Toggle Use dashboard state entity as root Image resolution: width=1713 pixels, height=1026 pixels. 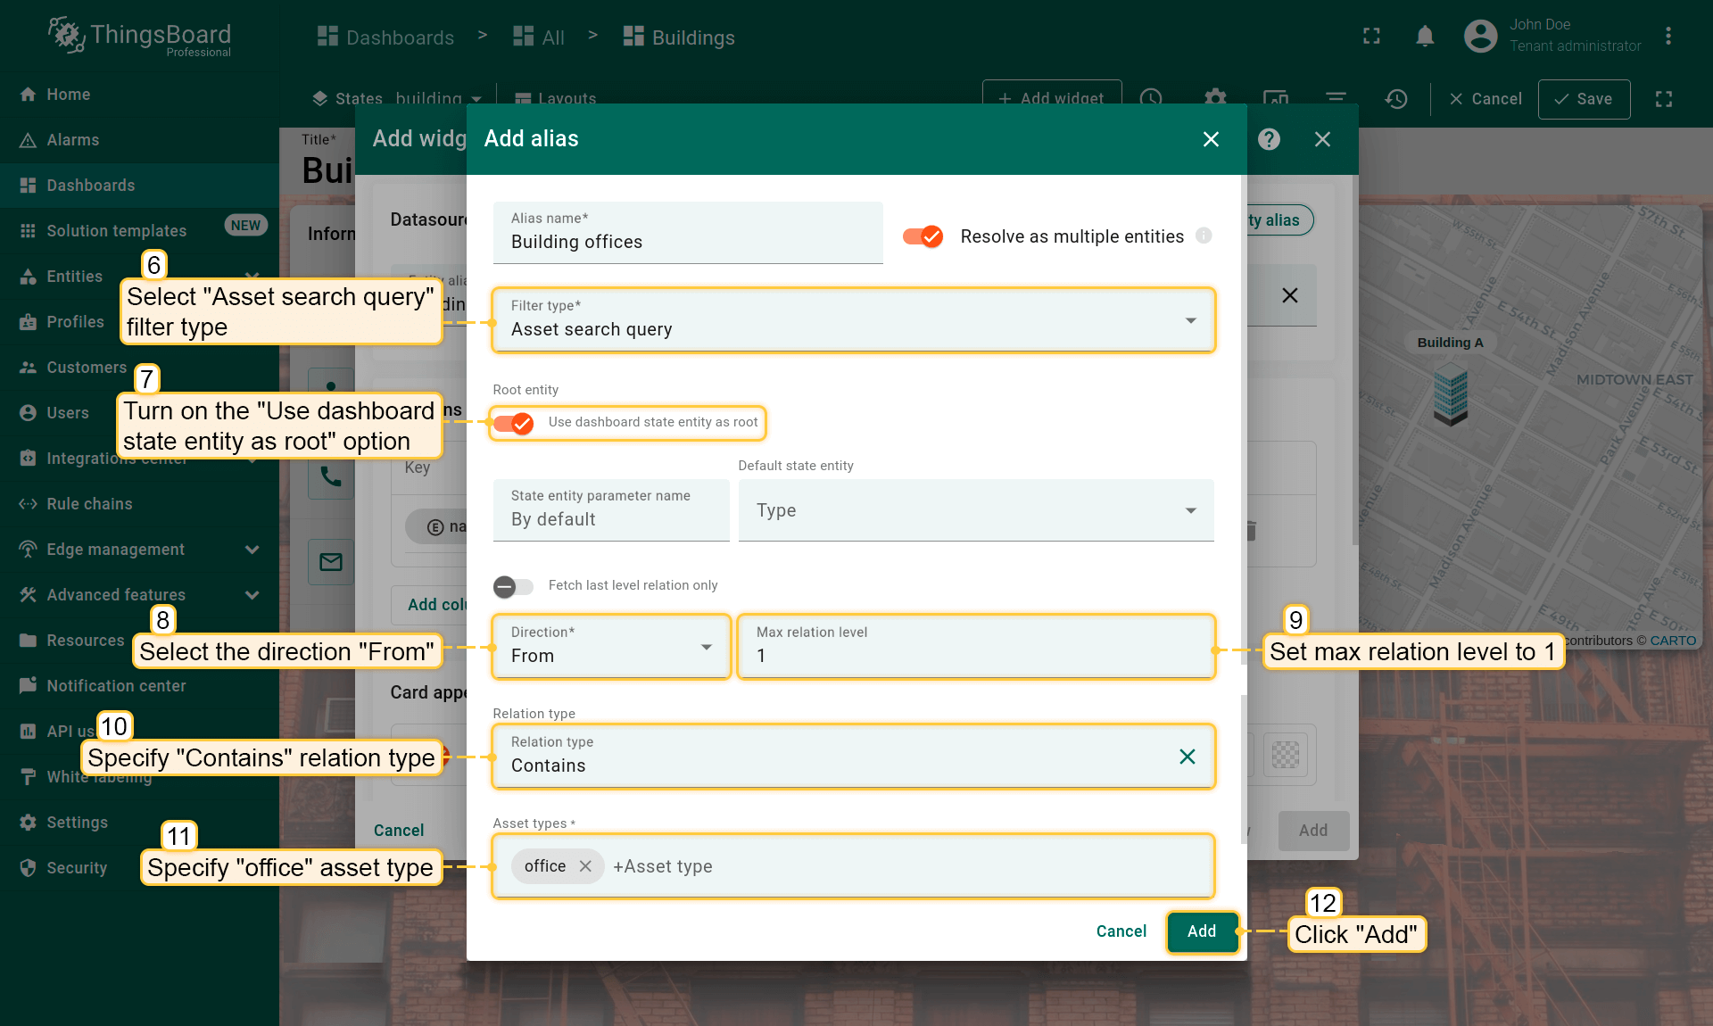513,423
